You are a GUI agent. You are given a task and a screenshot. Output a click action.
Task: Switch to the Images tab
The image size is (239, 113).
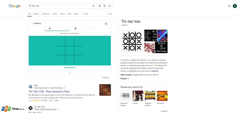pyautogui.click(x=36, y=14)
